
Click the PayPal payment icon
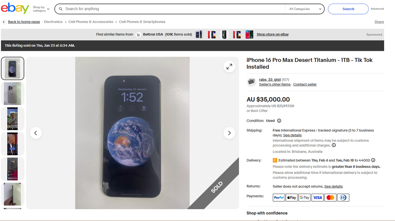point(279,197)
